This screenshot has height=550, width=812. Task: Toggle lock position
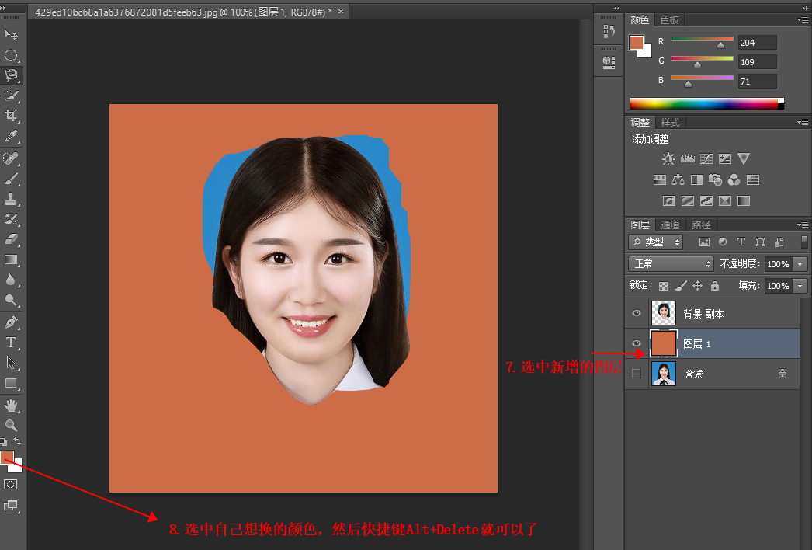[698, 286]
